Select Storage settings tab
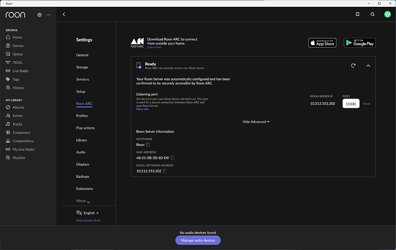This screenshot has width=396, height=250. (82, 67)
